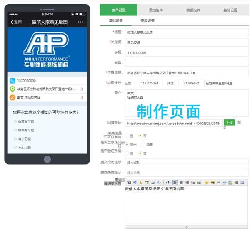Insert a picture with the image icon
250x230 pixels.
(x=230, y=183)
